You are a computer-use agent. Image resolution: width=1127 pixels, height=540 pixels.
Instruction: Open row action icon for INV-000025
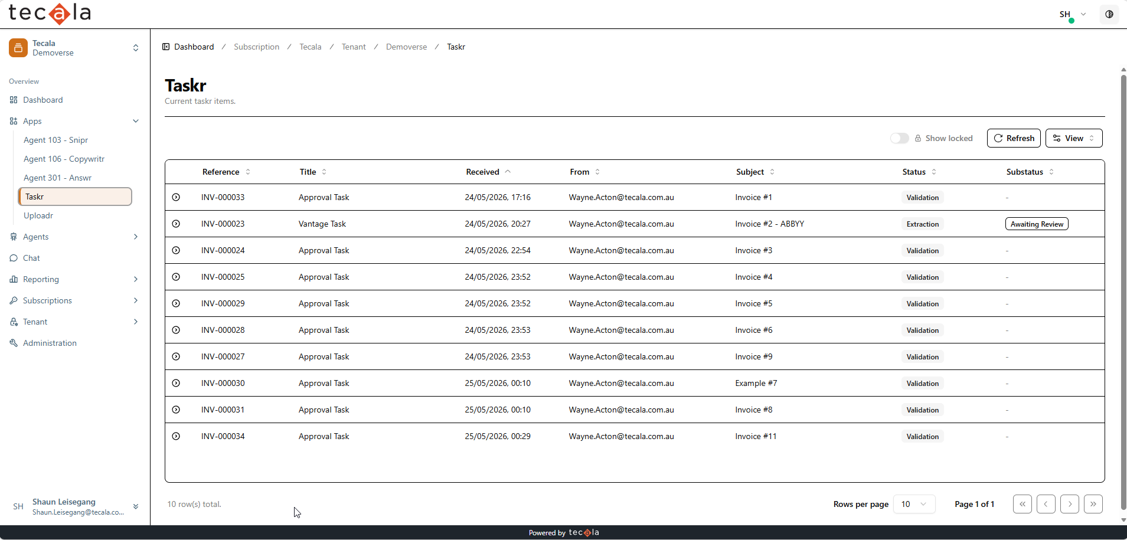(x=176, y=277)
